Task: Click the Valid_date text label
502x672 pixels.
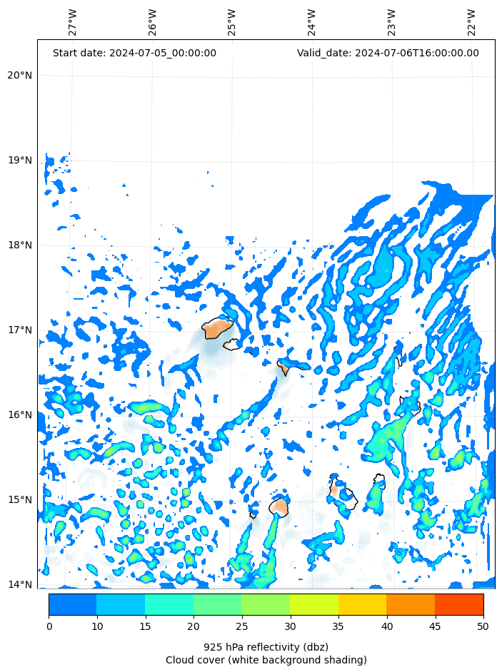Action: pyautogui.click(x=388, y=53)
